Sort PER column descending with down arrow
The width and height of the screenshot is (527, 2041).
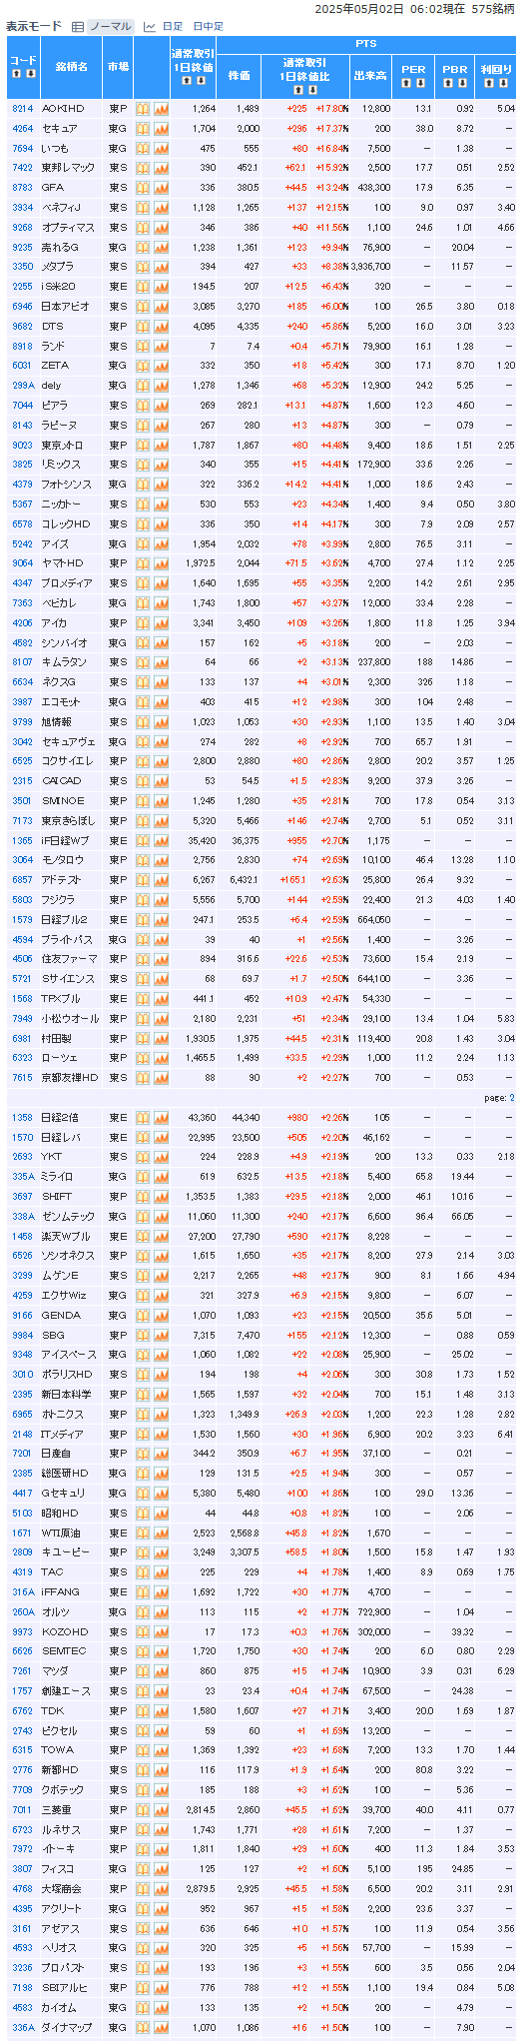point(420,83)
